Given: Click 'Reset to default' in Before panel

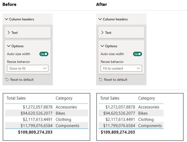Looking at the screenshot, I should (22, 80).
